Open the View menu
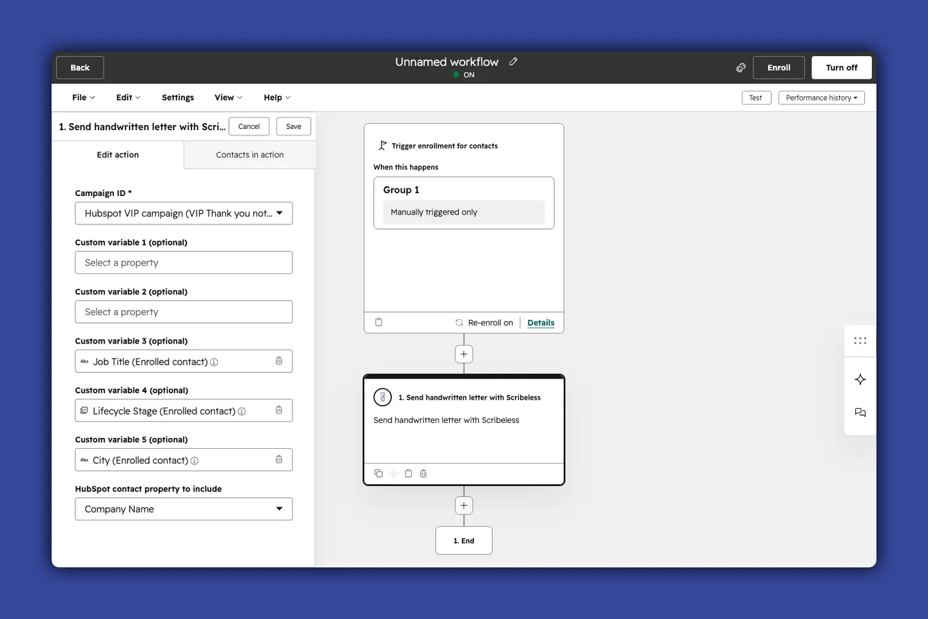928x619 pixels. (x=229, y=97)
